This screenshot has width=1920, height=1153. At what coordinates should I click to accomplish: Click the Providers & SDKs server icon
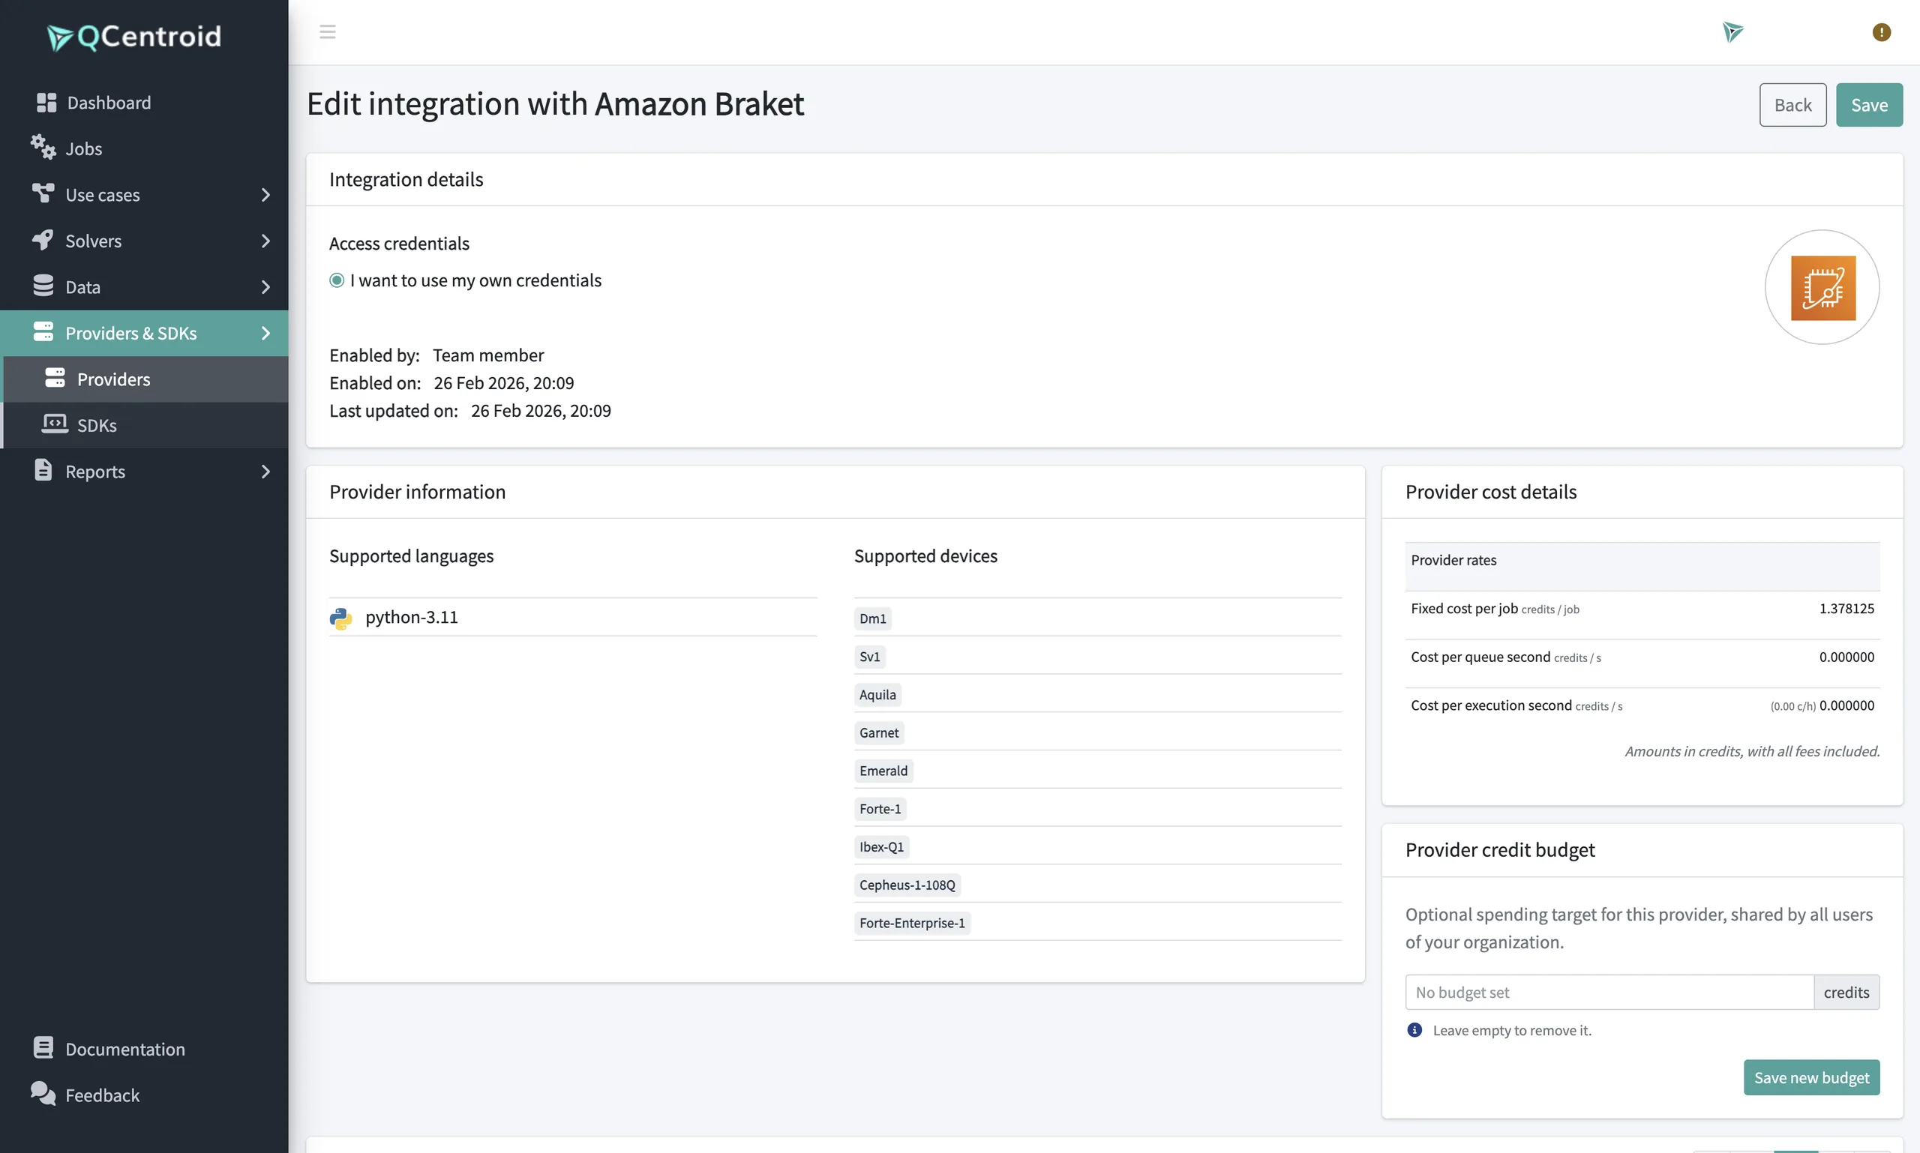coord(43,332)
